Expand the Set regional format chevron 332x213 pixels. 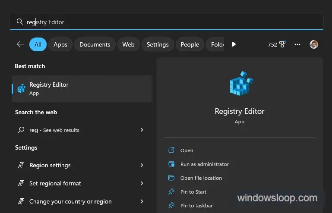pos(142,183)
